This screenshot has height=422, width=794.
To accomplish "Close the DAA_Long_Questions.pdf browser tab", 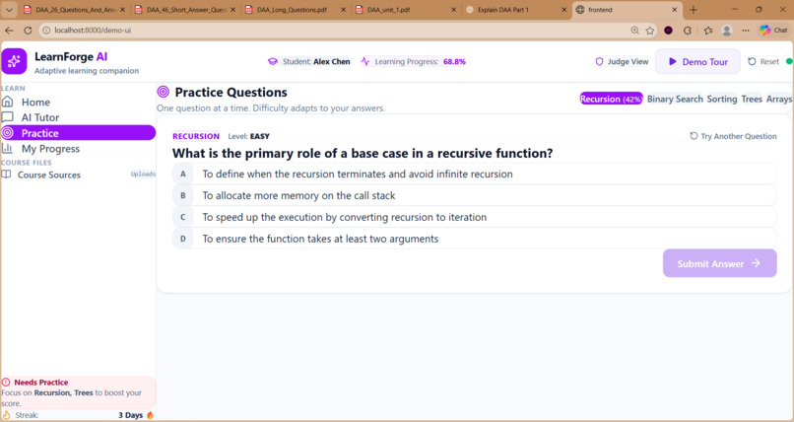I will (343, 10).
